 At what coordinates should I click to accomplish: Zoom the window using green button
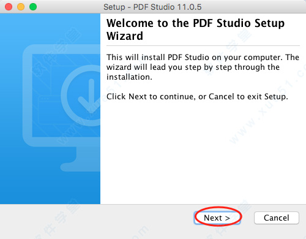pyautogui.click(x=33, y=7)
